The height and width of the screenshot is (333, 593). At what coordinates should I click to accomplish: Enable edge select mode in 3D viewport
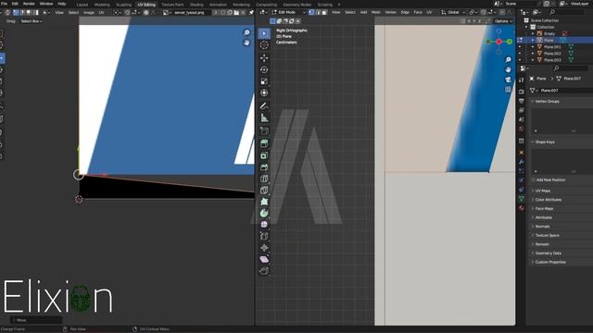point(318,12)
